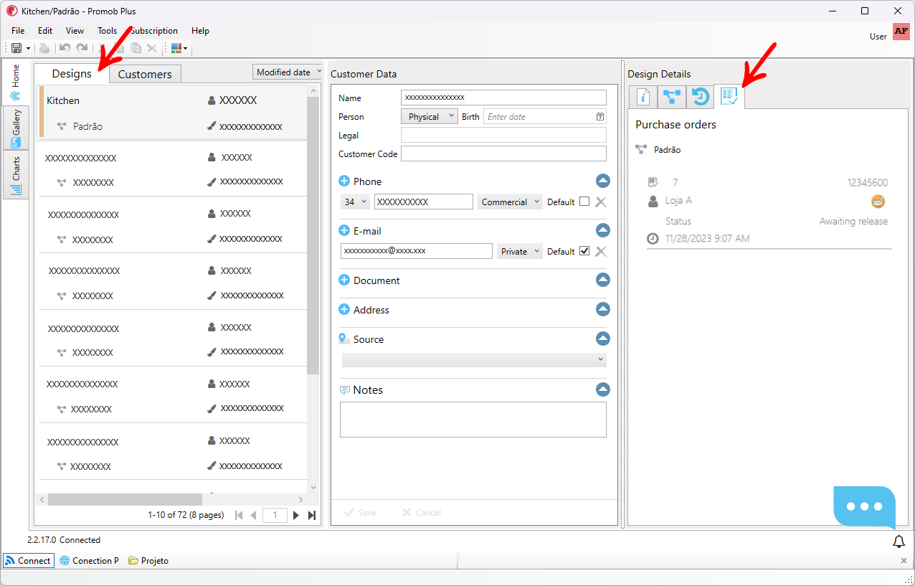Click the Print toolbar icon
Viewport: 915px width, 586px height.
pyautogui.click(x=44, y=48)
